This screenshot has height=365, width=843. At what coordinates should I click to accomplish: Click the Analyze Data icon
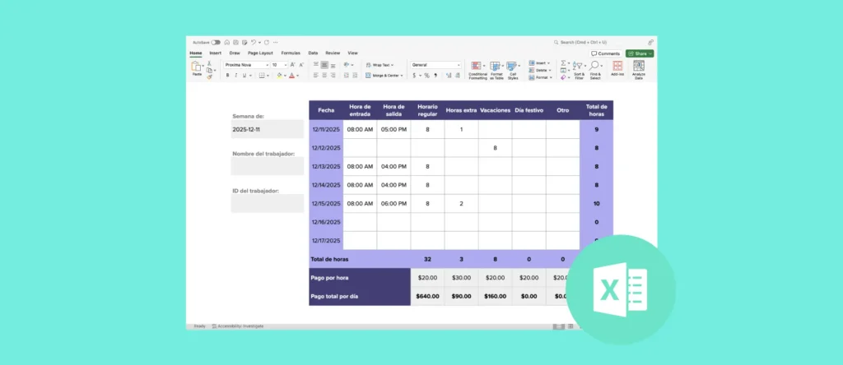click(639, 67)
